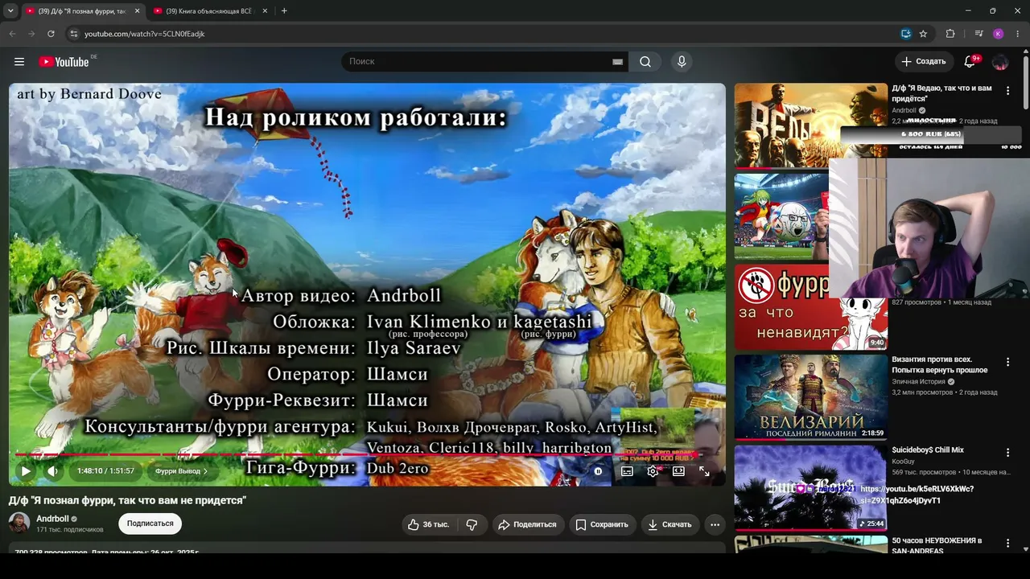This screenshot has height=579, width=1030.
Task: Mute the video volume
Action: tap(52, 471)
